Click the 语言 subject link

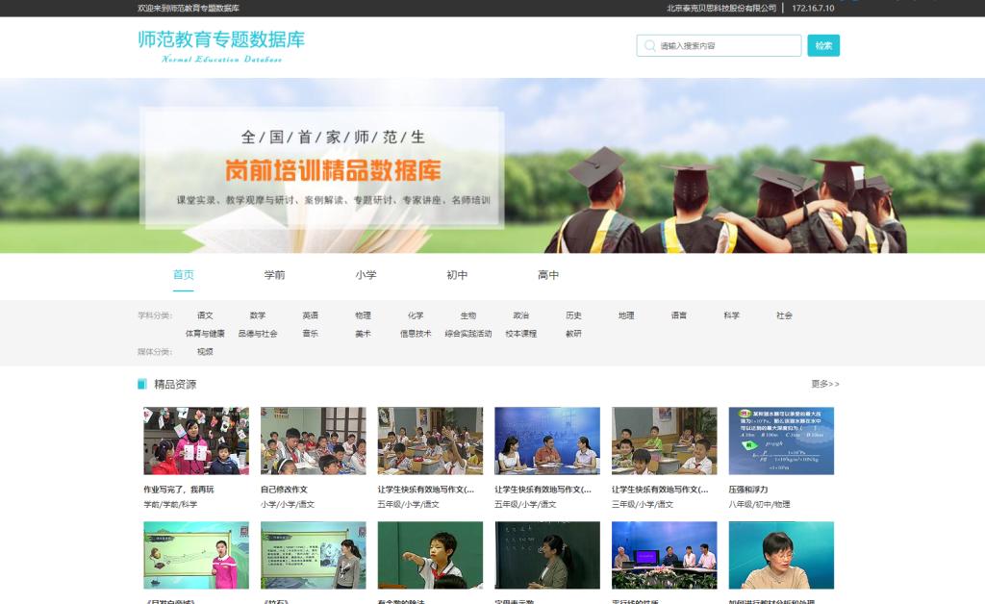679,315
